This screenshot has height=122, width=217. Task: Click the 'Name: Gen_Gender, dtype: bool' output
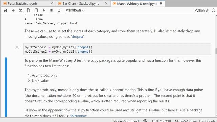51,23
